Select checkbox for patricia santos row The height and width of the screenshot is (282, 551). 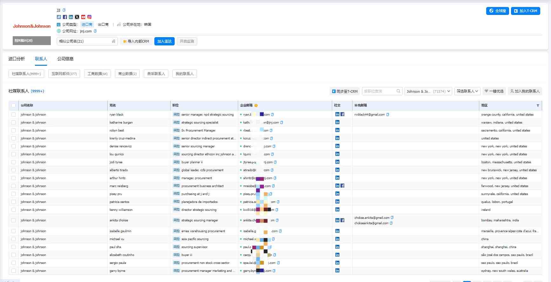pos(13,202)
